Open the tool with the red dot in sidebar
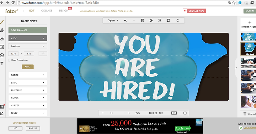The height and width of the screenshot is (134, 256). pyautogui.click(x=2, y=107)
